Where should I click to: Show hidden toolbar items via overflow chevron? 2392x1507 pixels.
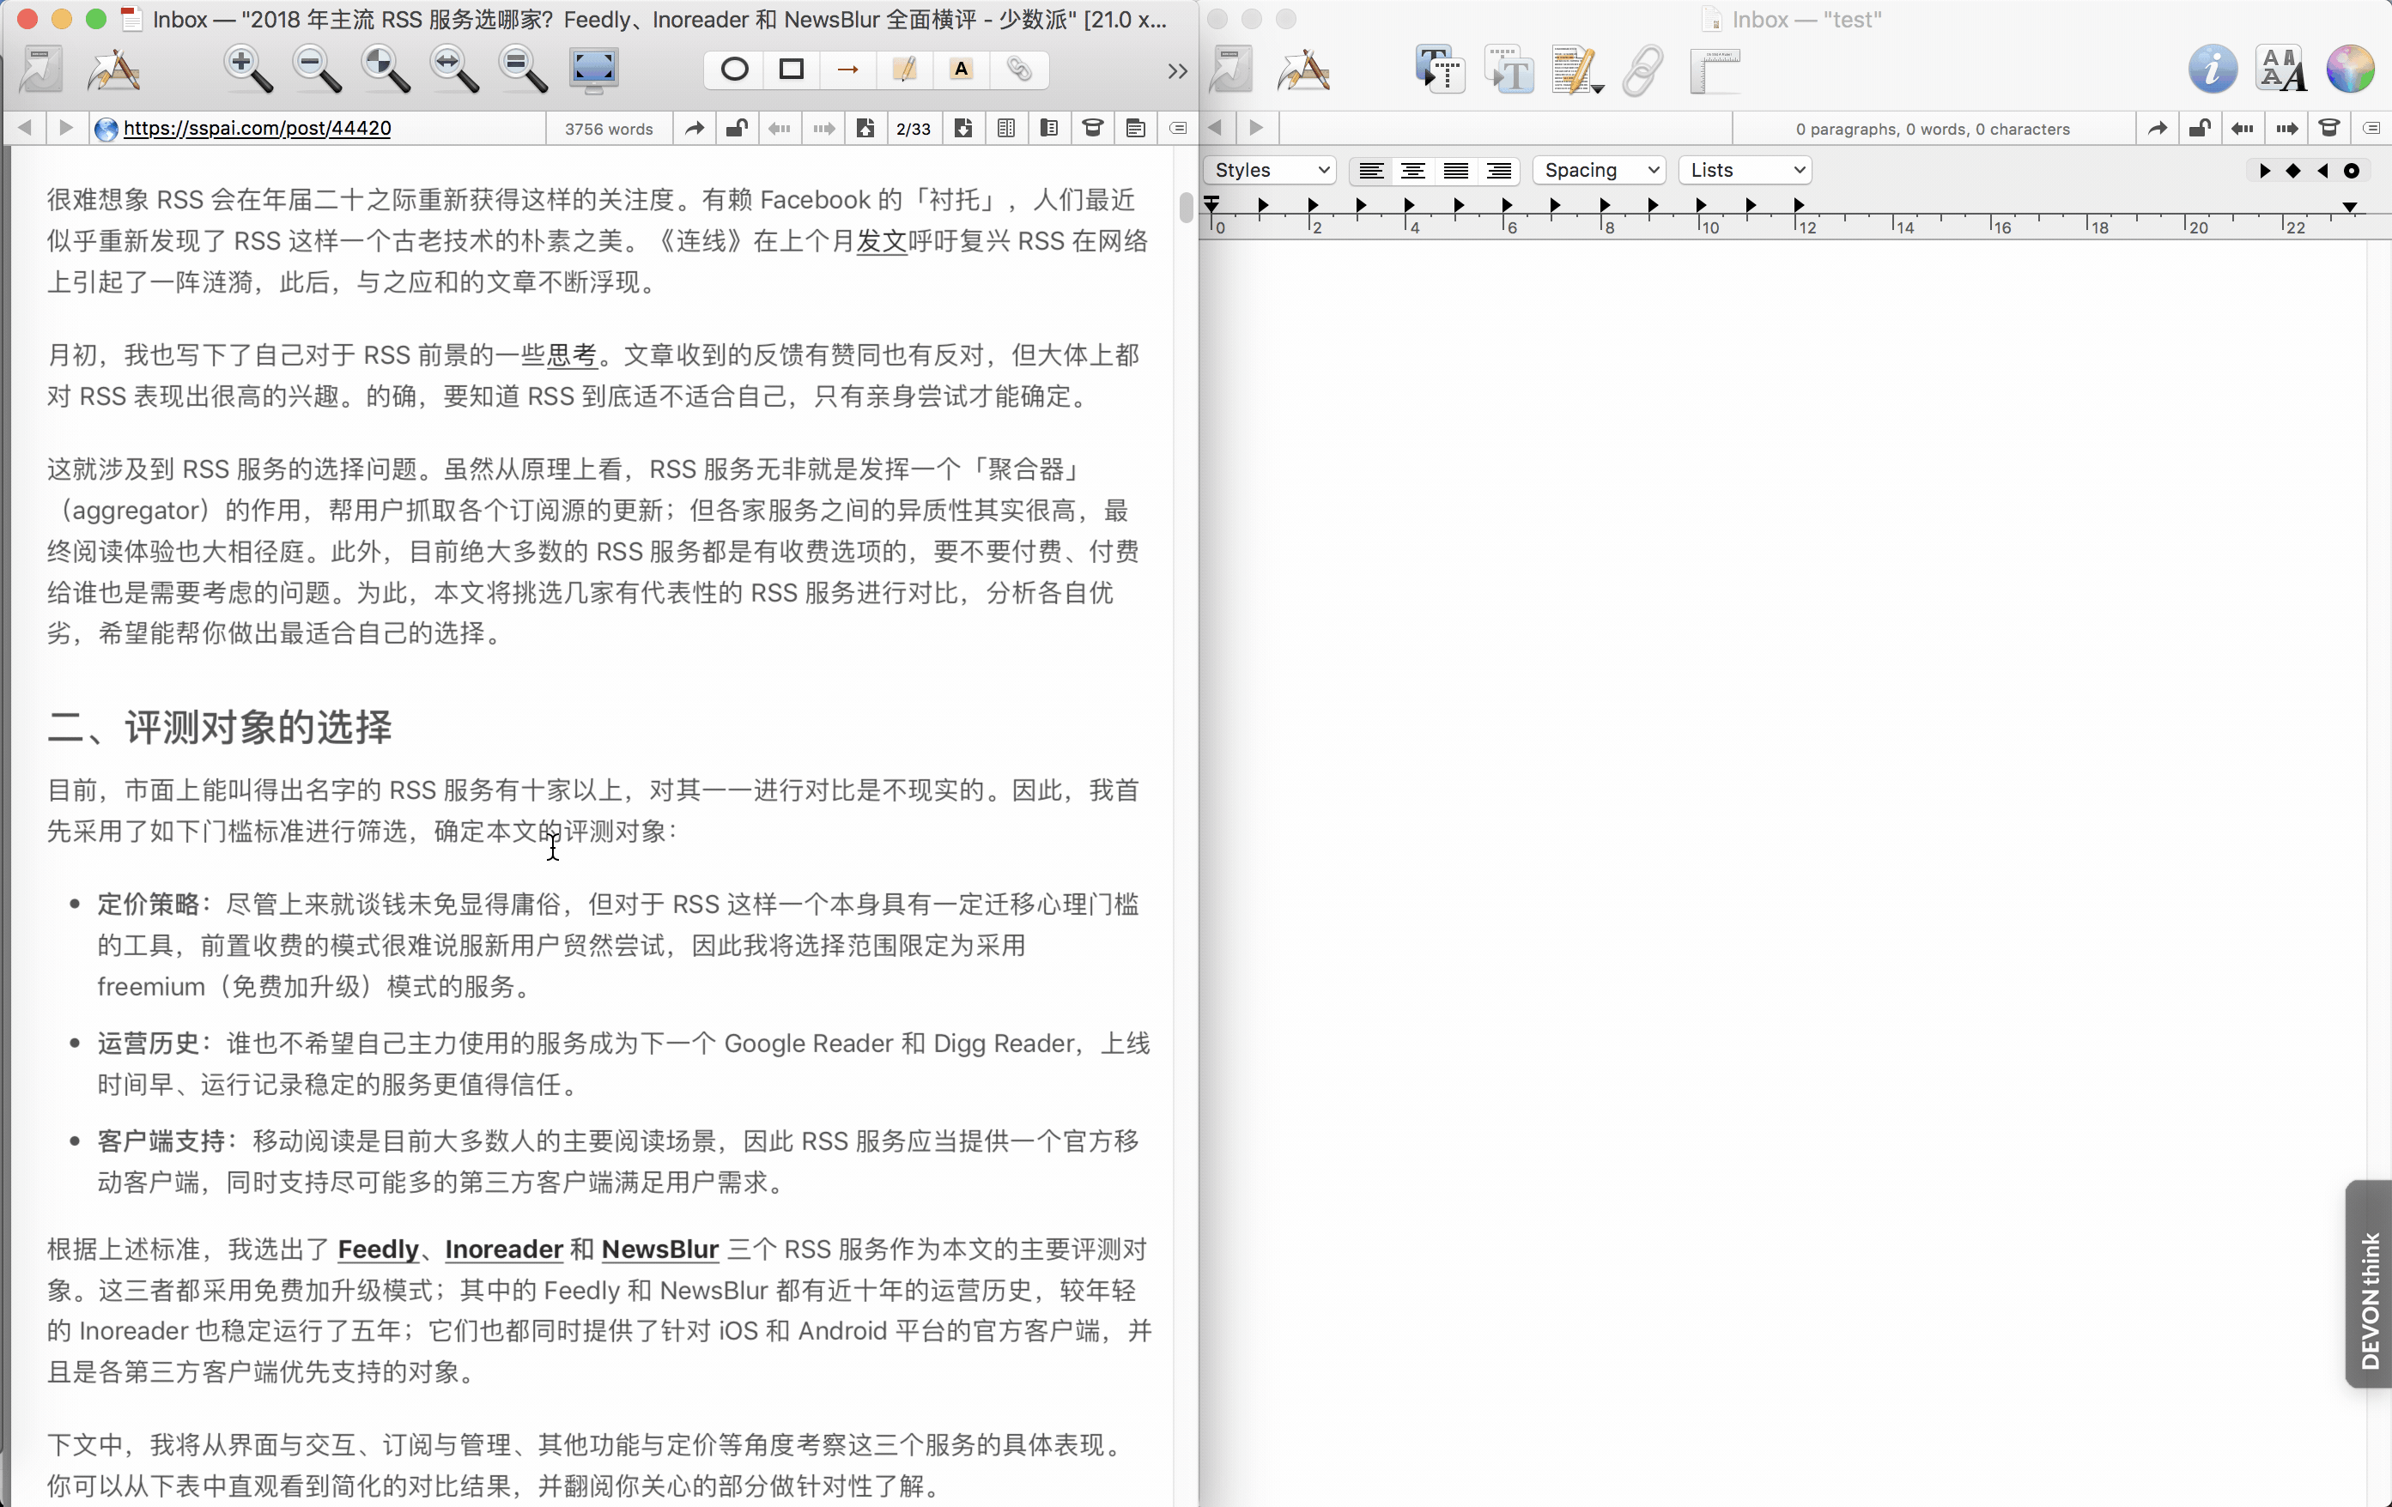click(x=1177, y=70)
